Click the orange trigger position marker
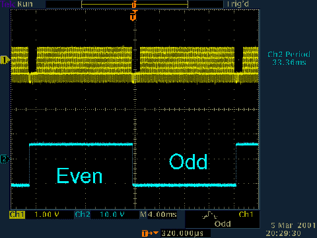This screenshot has height=238, width=317. tap(133, 15)
